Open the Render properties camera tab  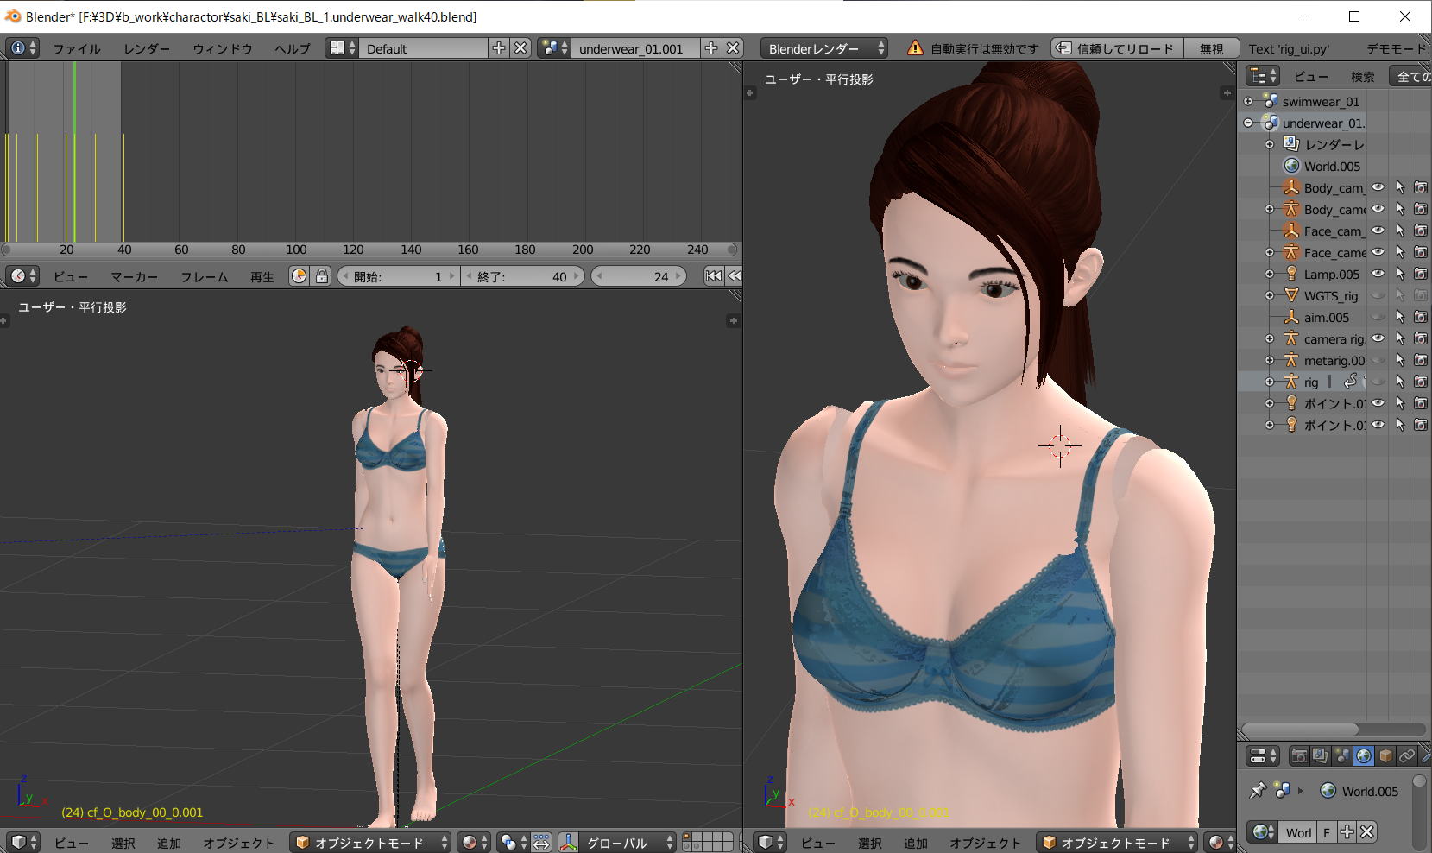tap(1298, 756)
